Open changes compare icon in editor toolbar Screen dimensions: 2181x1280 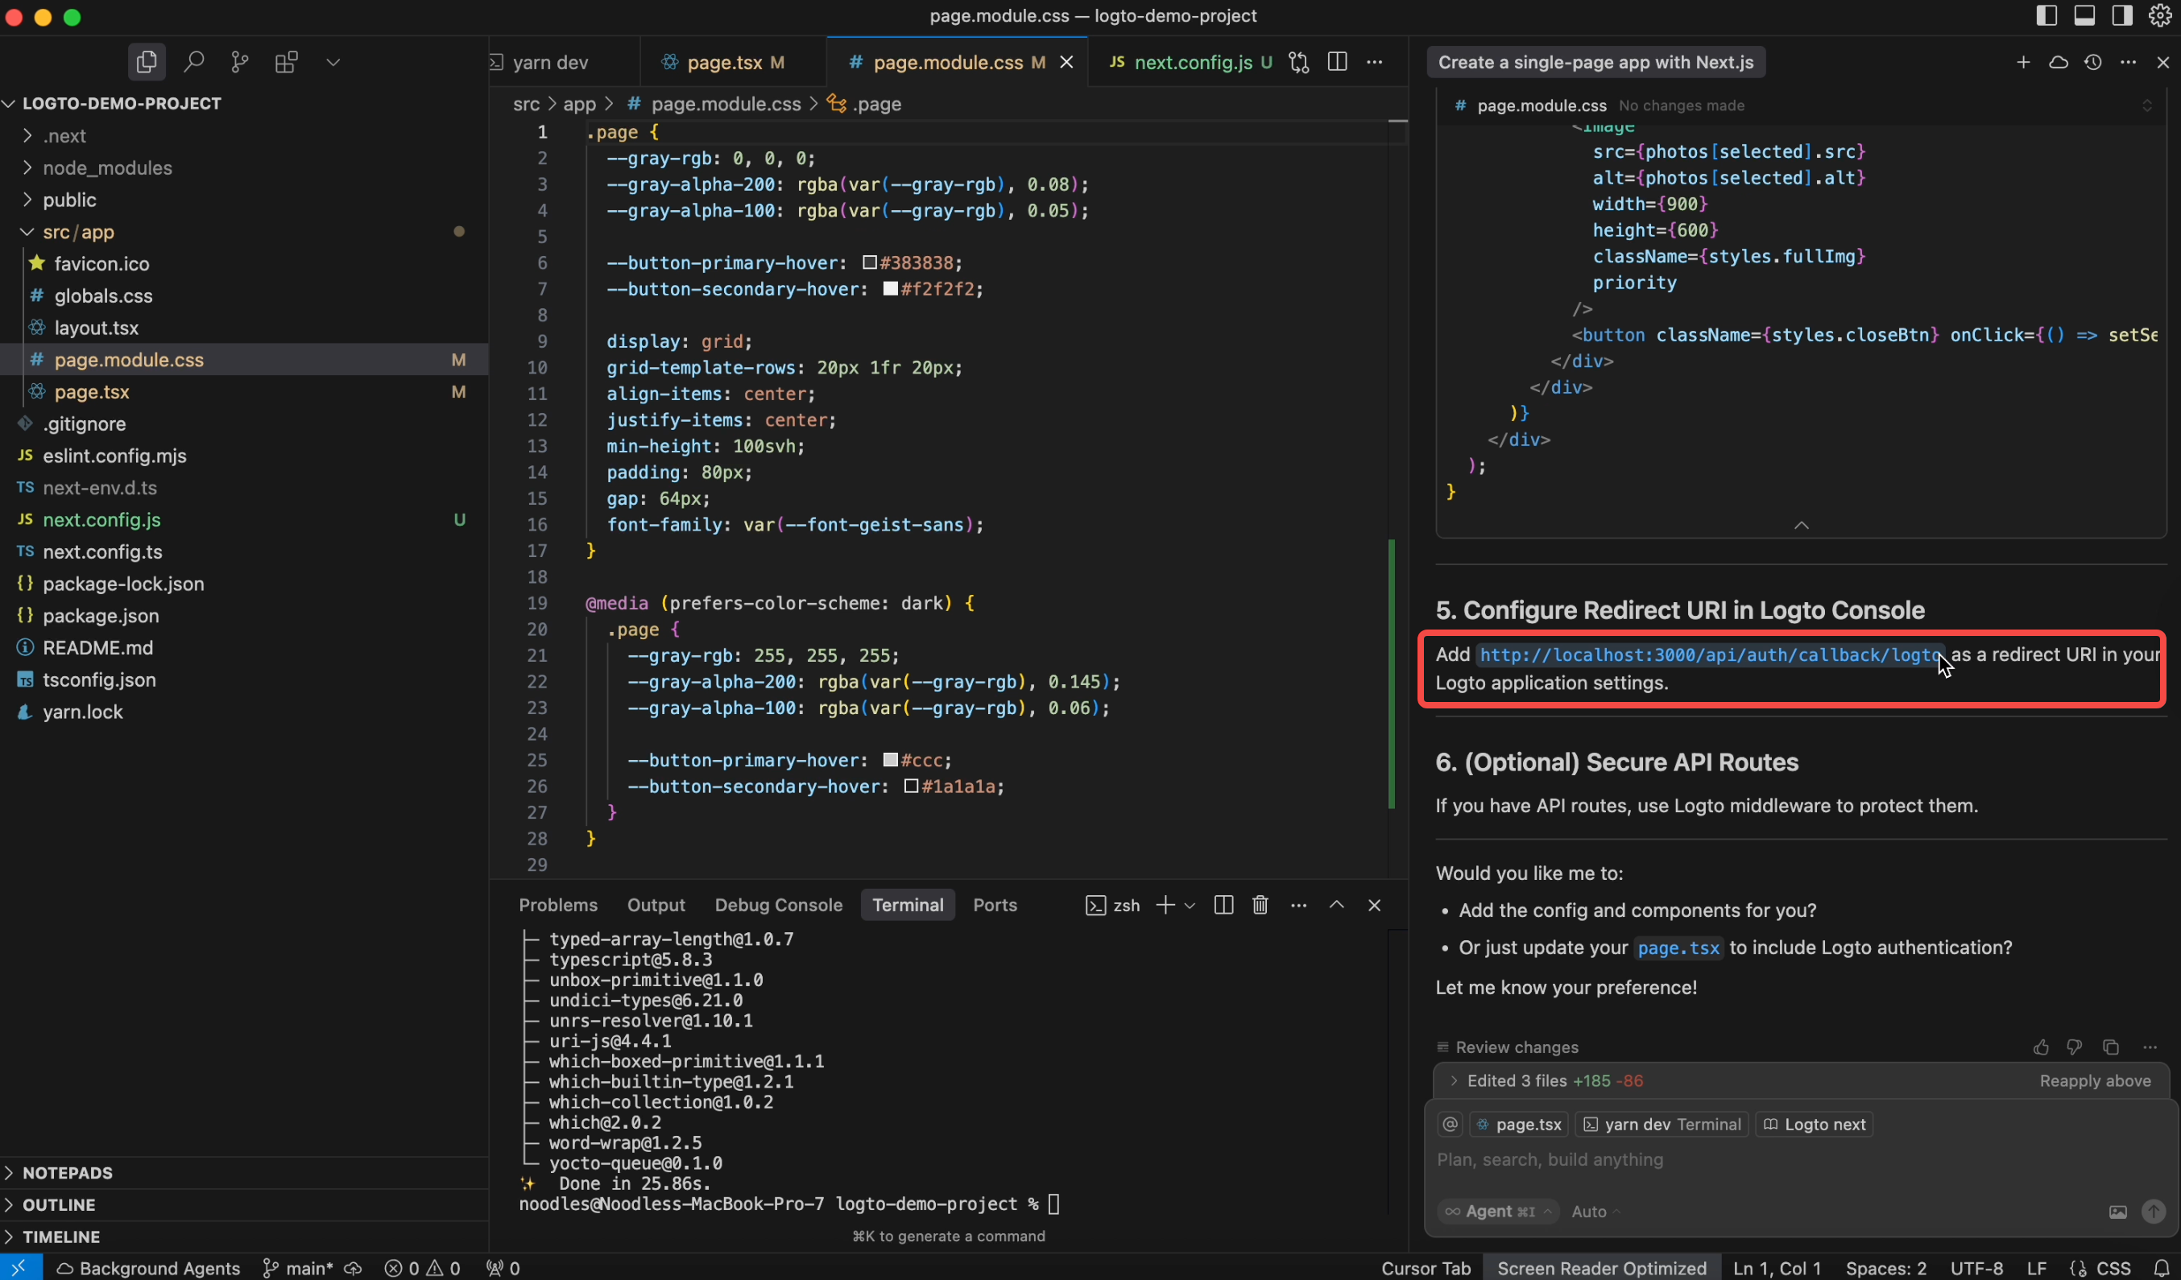1298,62
